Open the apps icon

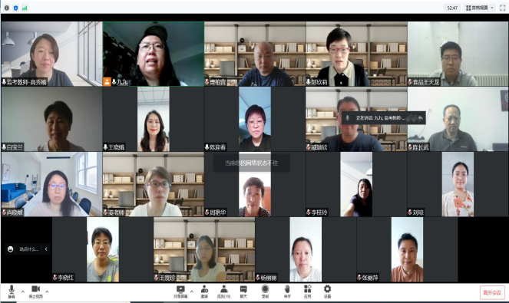click(307, 291)
